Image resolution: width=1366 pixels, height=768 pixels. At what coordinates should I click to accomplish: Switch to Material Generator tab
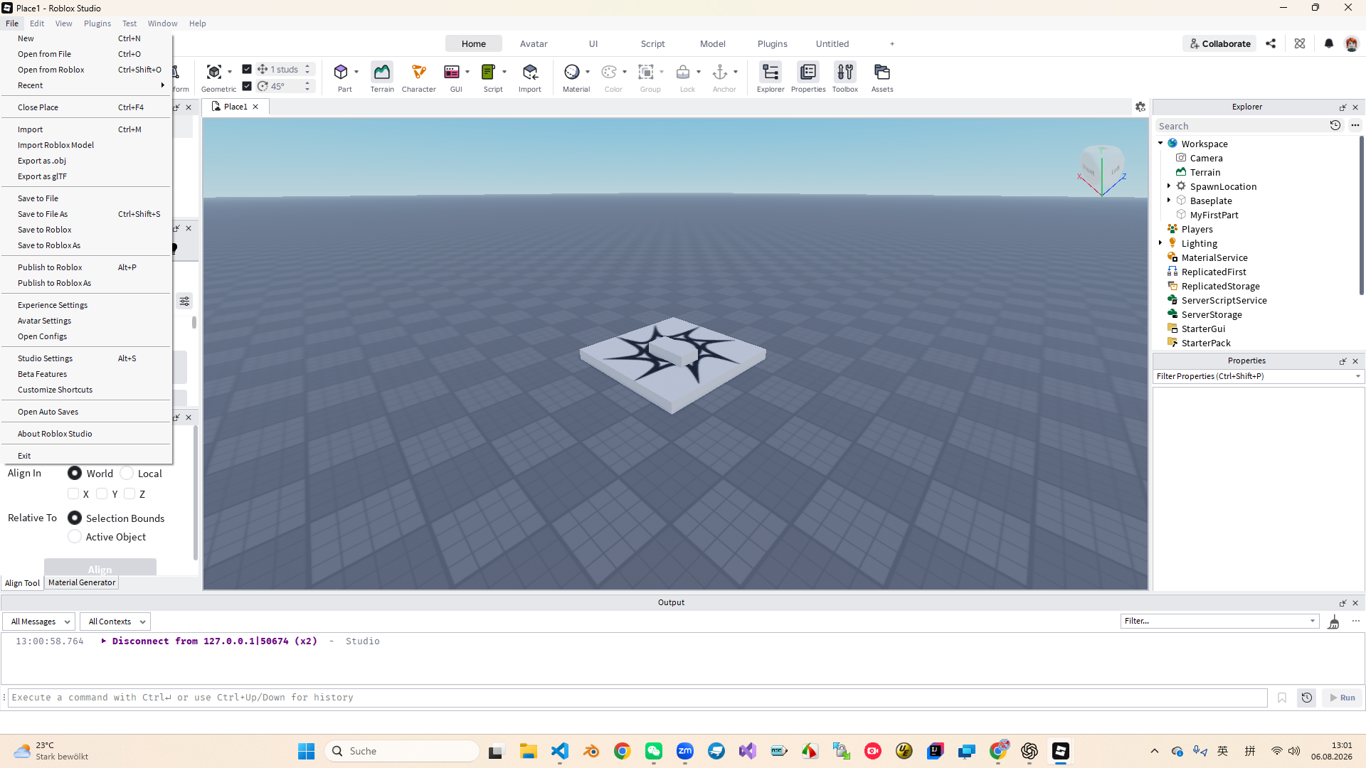click(x=82, y=582)
